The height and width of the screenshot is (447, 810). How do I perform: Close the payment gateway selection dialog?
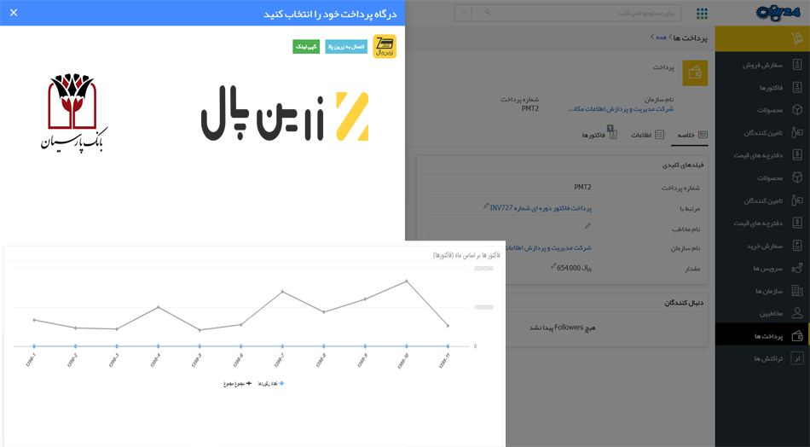pyautogui.click(x=14, y=13)
